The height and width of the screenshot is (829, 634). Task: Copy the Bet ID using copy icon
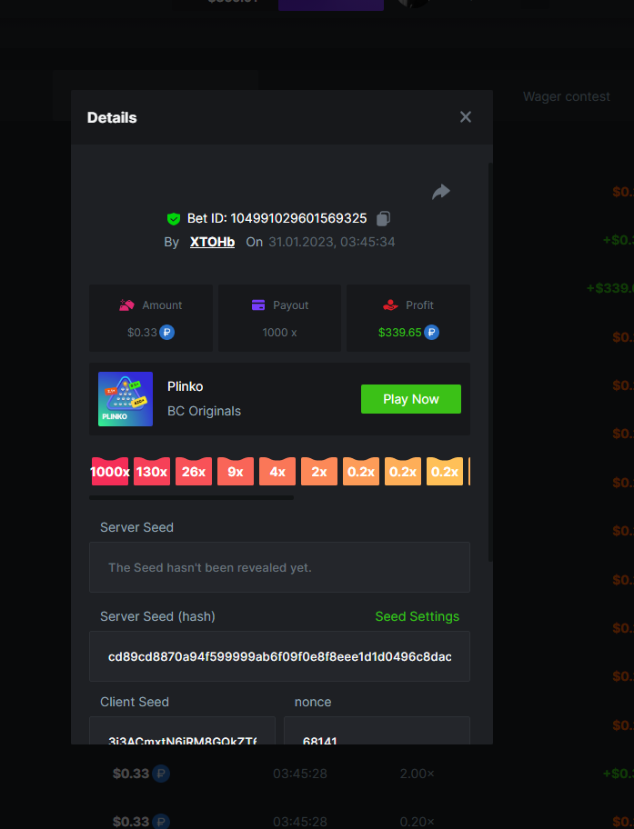click(x=383, y=218)
